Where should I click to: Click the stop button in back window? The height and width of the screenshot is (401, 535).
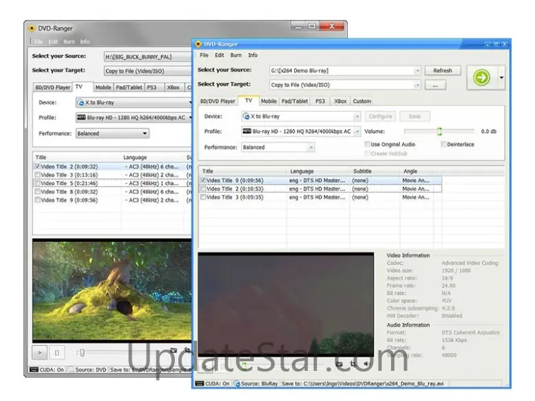tap(57, 352)
